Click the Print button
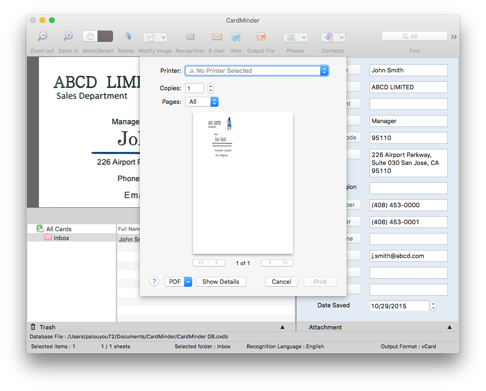 pos(320,282)
